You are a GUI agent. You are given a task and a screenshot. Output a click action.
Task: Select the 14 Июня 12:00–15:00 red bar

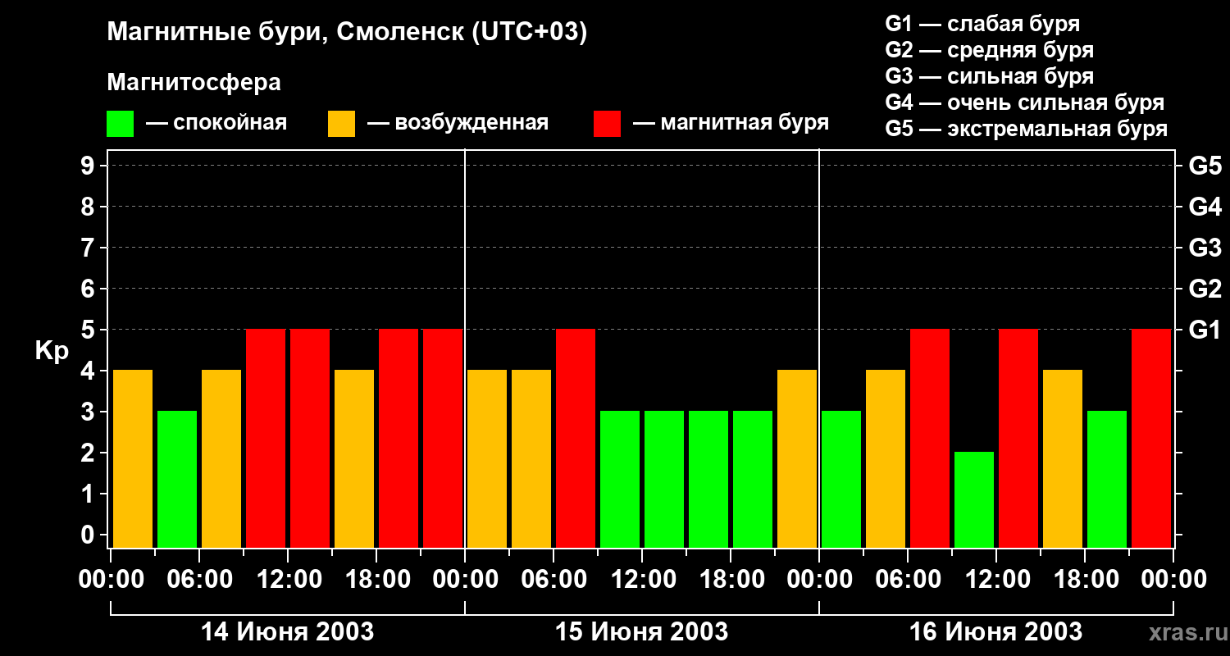click(310, 438)
